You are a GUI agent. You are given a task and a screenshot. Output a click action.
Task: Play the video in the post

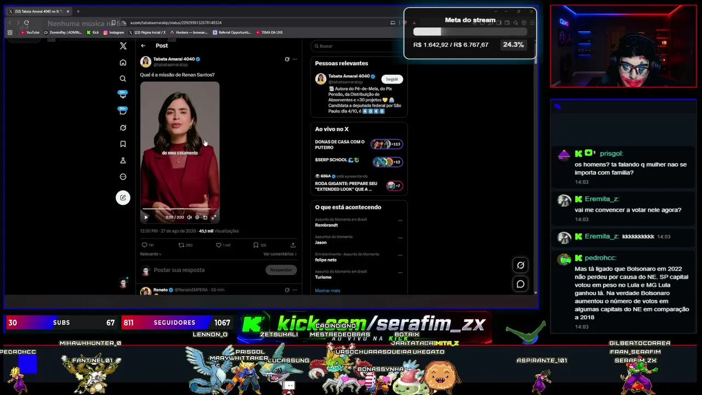coord(146,217)
